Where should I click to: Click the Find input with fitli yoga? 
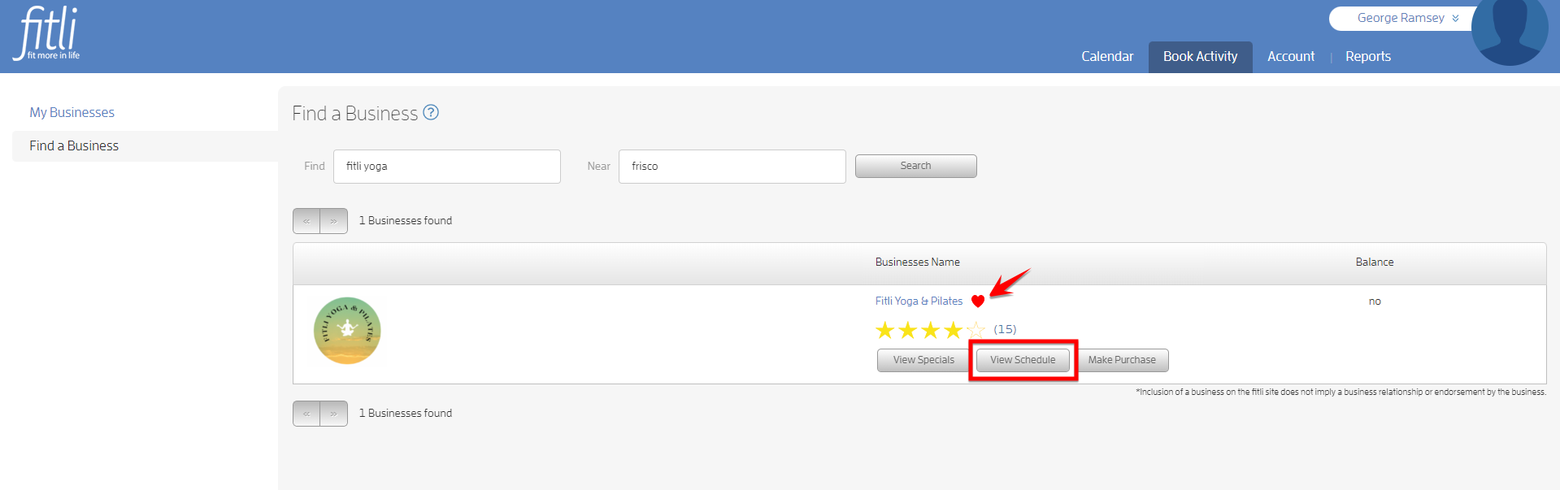(x=446, y=167)
